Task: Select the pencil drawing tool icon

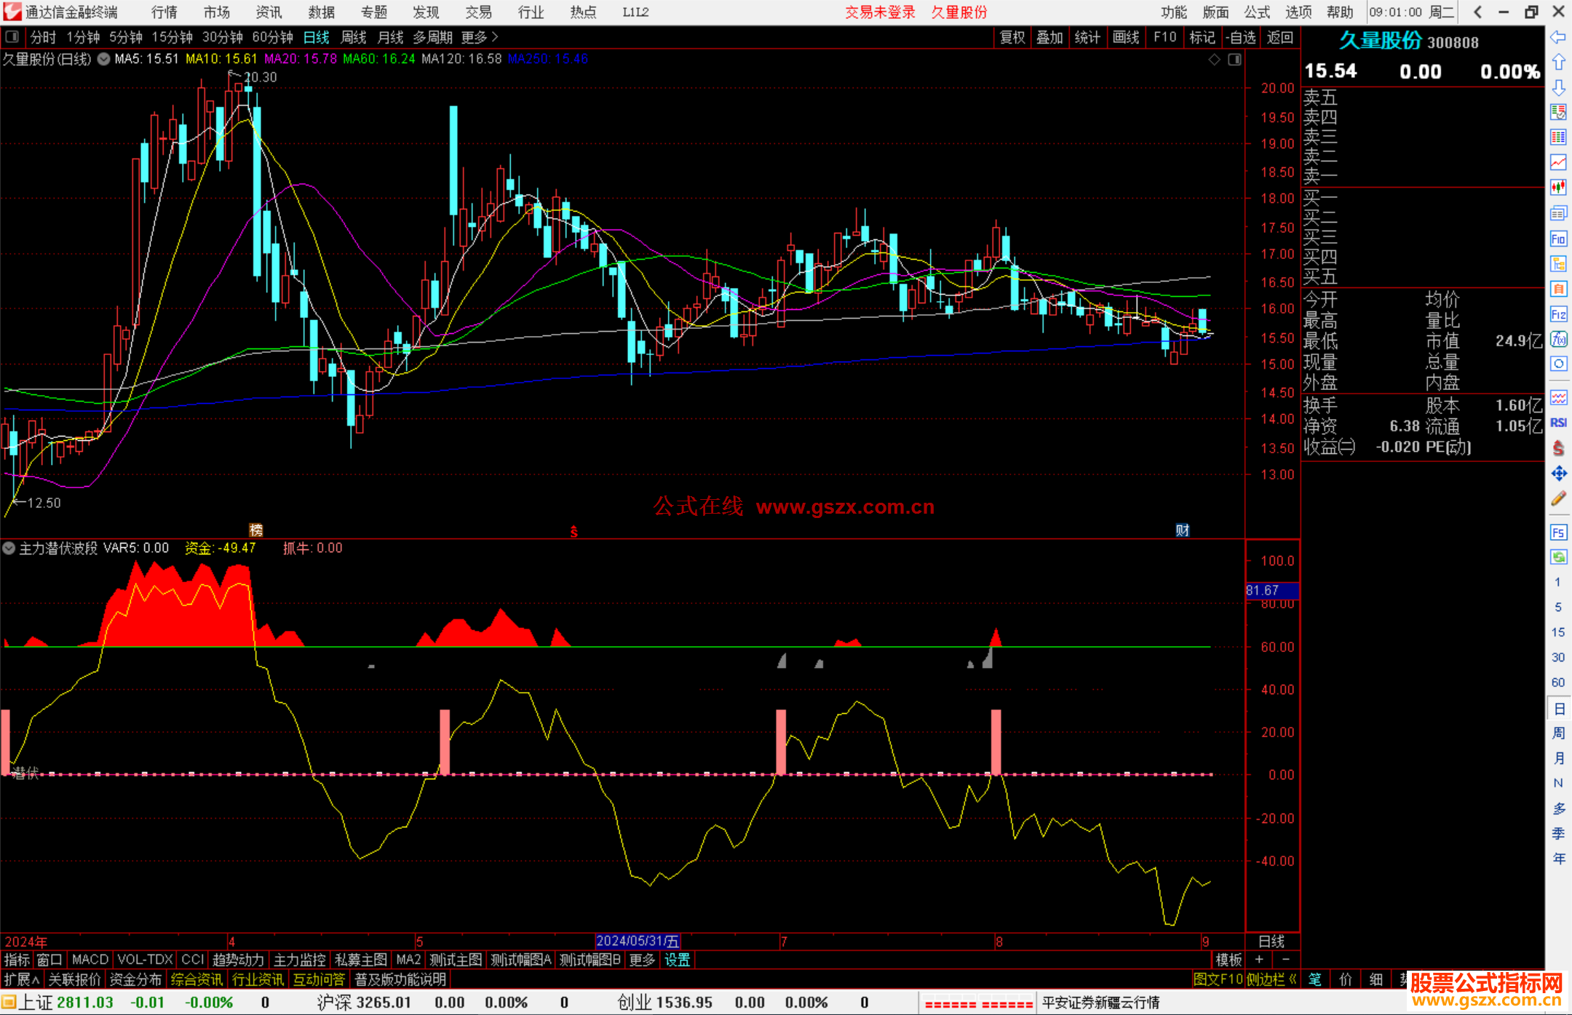Action: 1558,499
